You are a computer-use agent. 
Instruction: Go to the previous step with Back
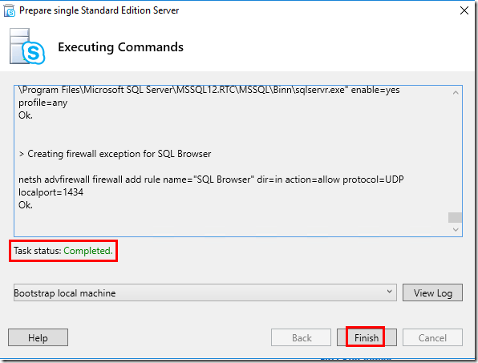(x=302, y=337)
